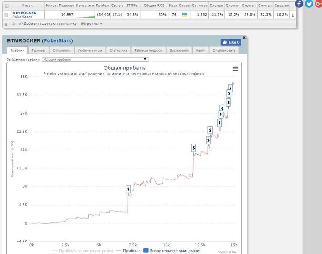Share on Facebook icon
The width and height of the screenshot is (322, 254).
coord(299,3)
